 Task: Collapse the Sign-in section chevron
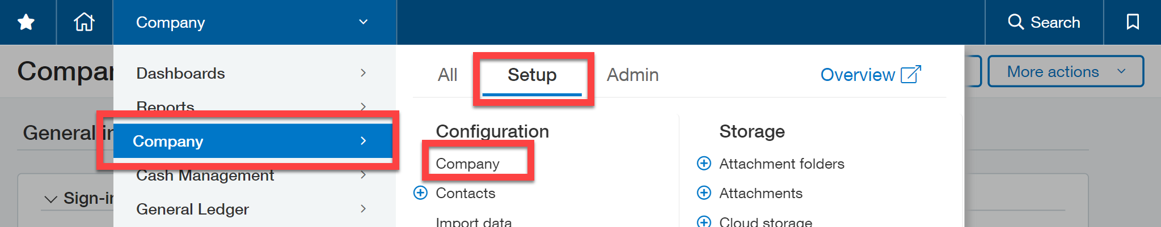51,199
